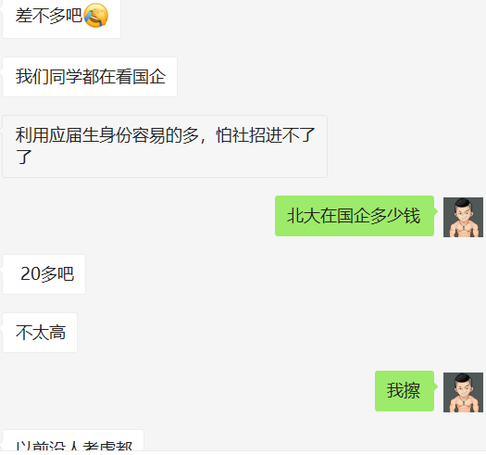Select the 20多吧 reply bubble

(x=44, y=274)
